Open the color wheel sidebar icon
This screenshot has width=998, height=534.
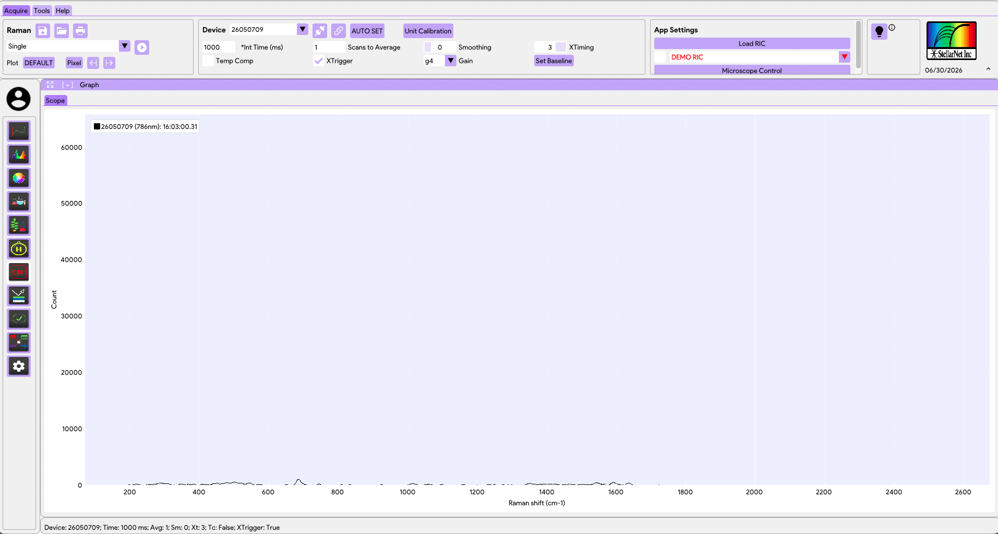click(x=19, y=178)
